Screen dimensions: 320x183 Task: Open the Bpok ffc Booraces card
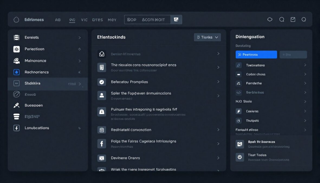[x=271, y=144]
